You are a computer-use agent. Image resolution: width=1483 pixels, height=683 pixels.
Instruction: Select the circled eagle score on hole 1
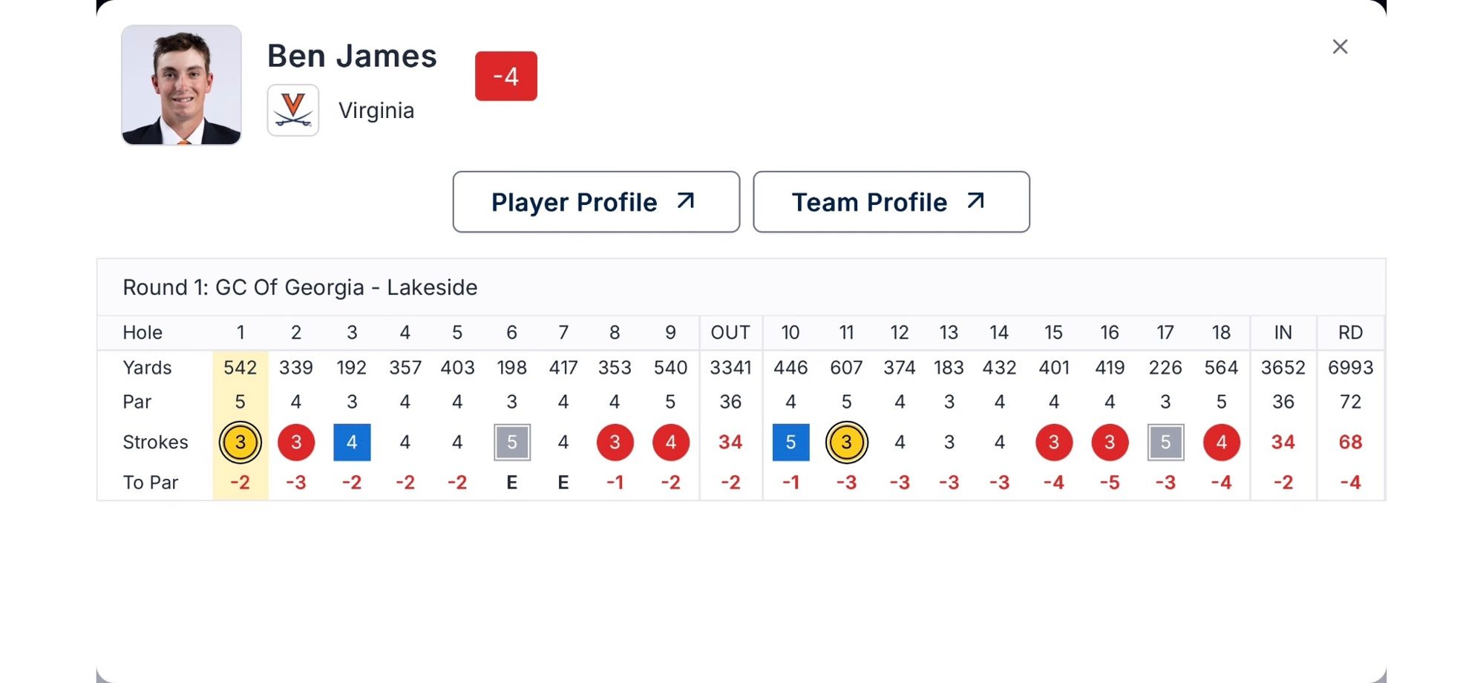(x=239, y=442)
